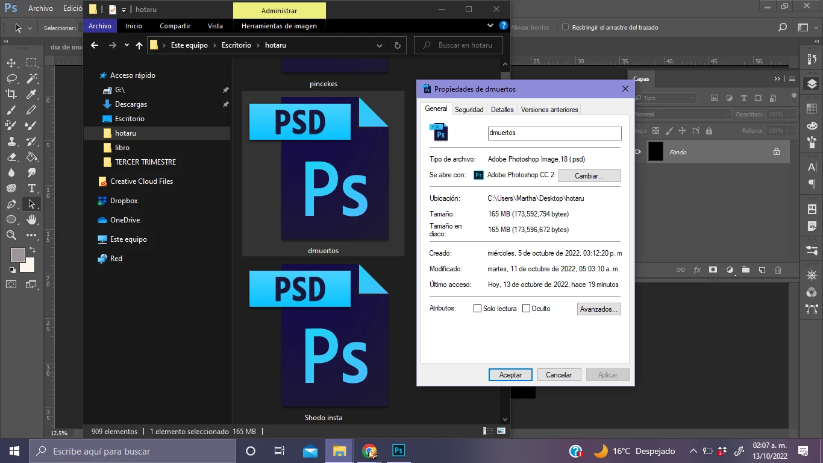Toggle lock position in Layers panel

(682, 131)
